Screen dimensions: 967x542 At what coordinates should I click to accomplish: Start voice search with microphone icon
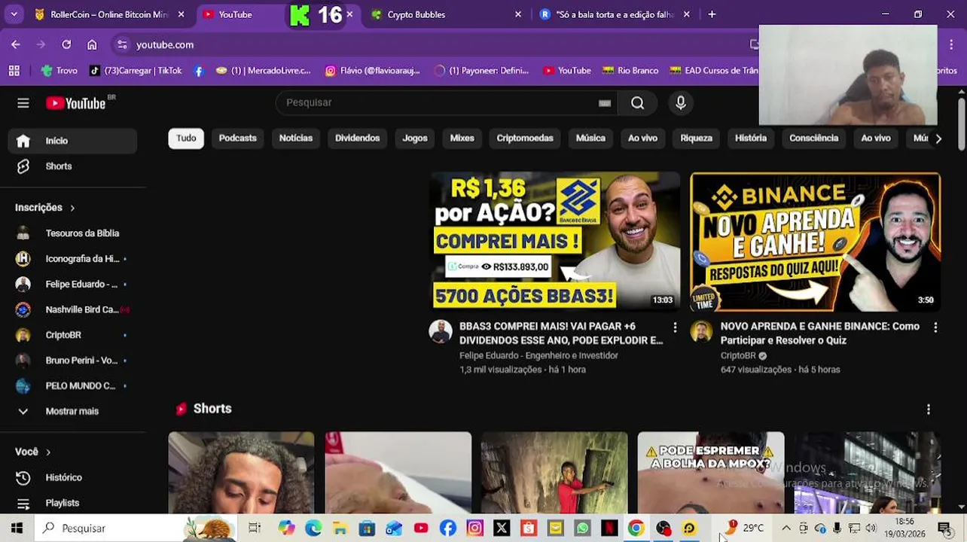(x=681, y=103)
